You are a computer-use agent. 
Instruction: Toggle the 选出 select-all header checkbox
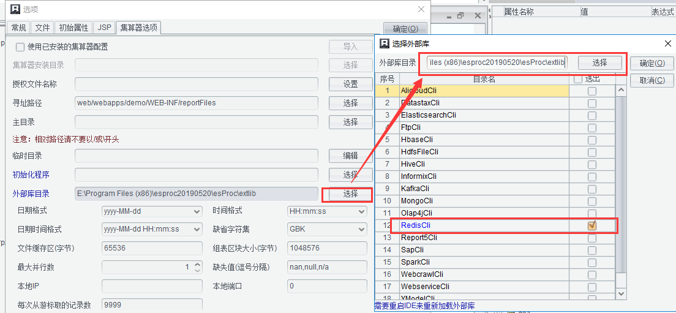(x=578, y=80)
